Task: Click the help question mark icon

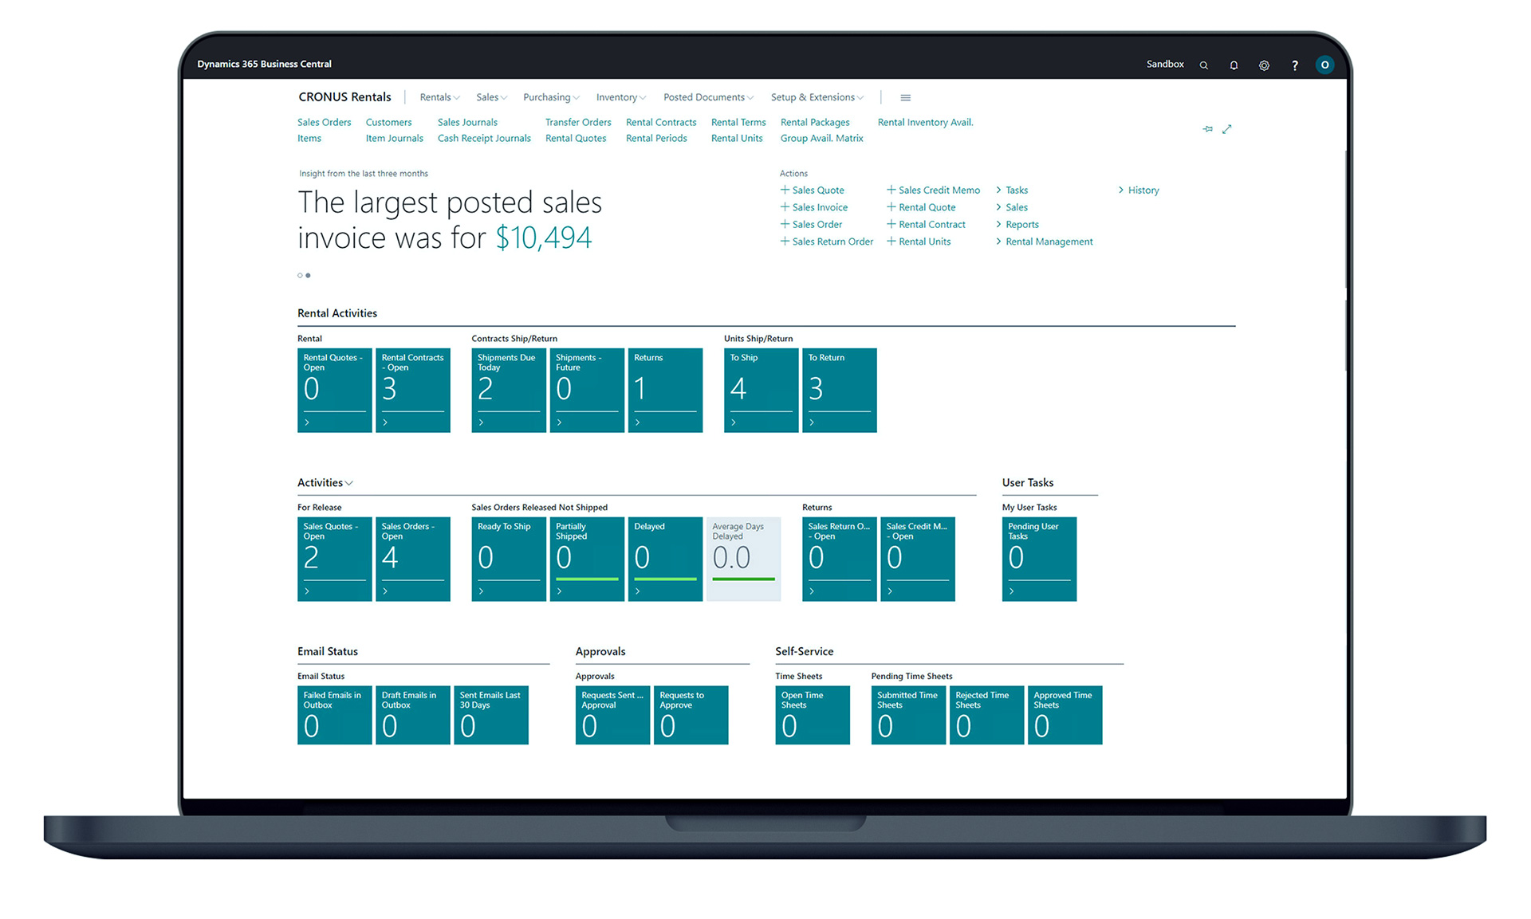Action: [1294, 65]
